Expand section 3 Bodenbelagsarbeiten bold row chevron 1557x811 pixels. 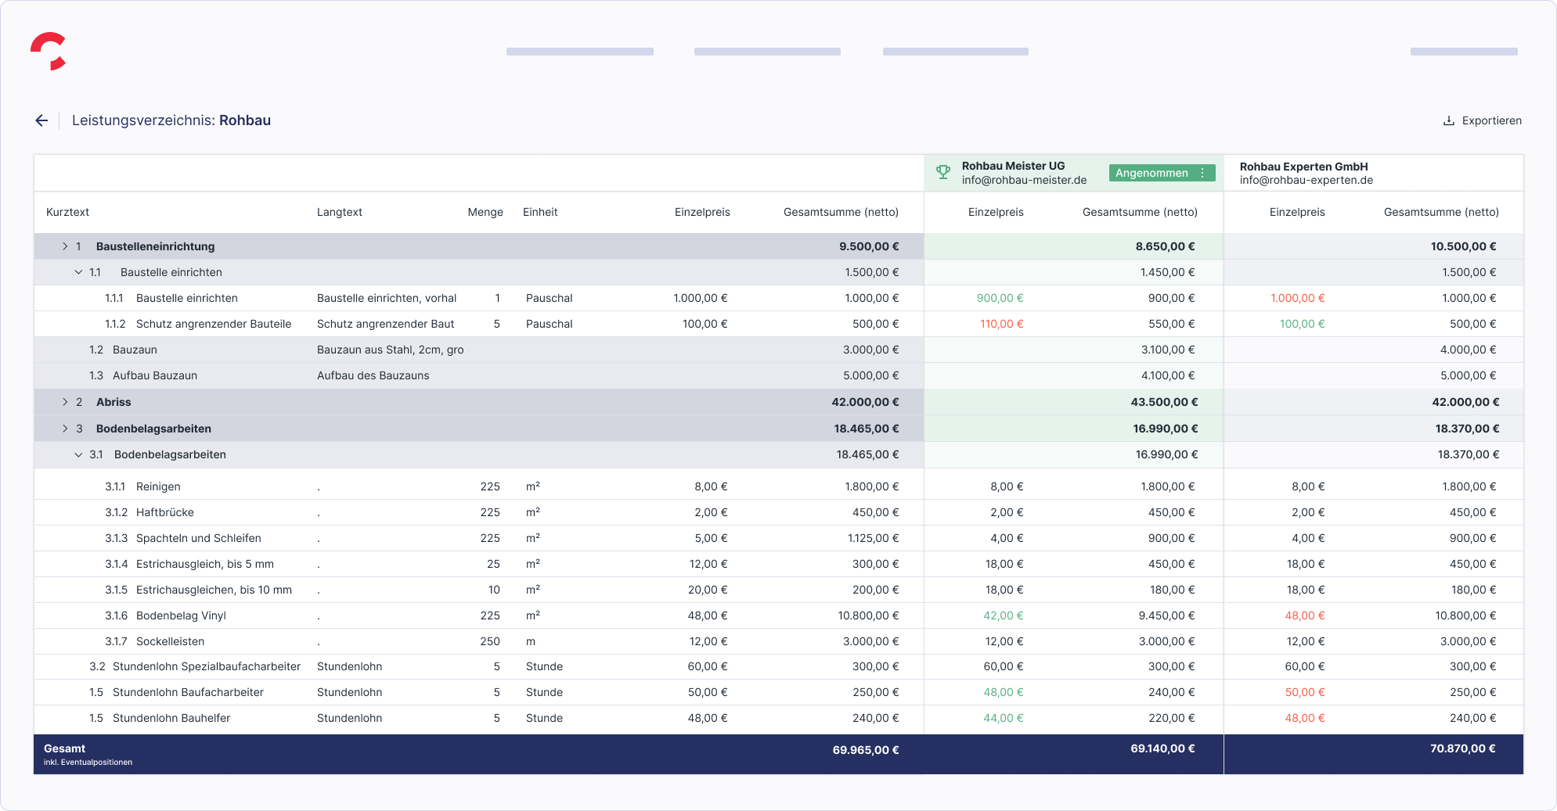[65, 429]
